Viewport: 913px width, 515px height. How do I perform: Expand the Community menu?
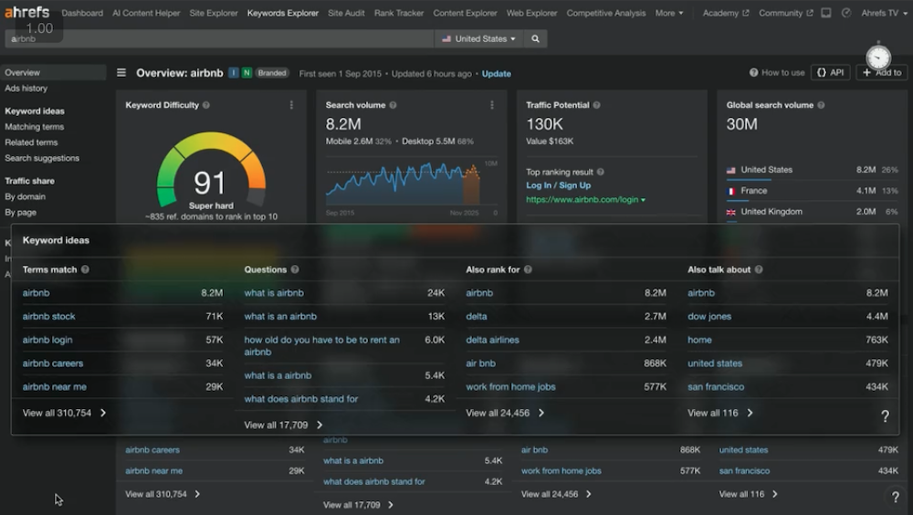pos(784,13)
